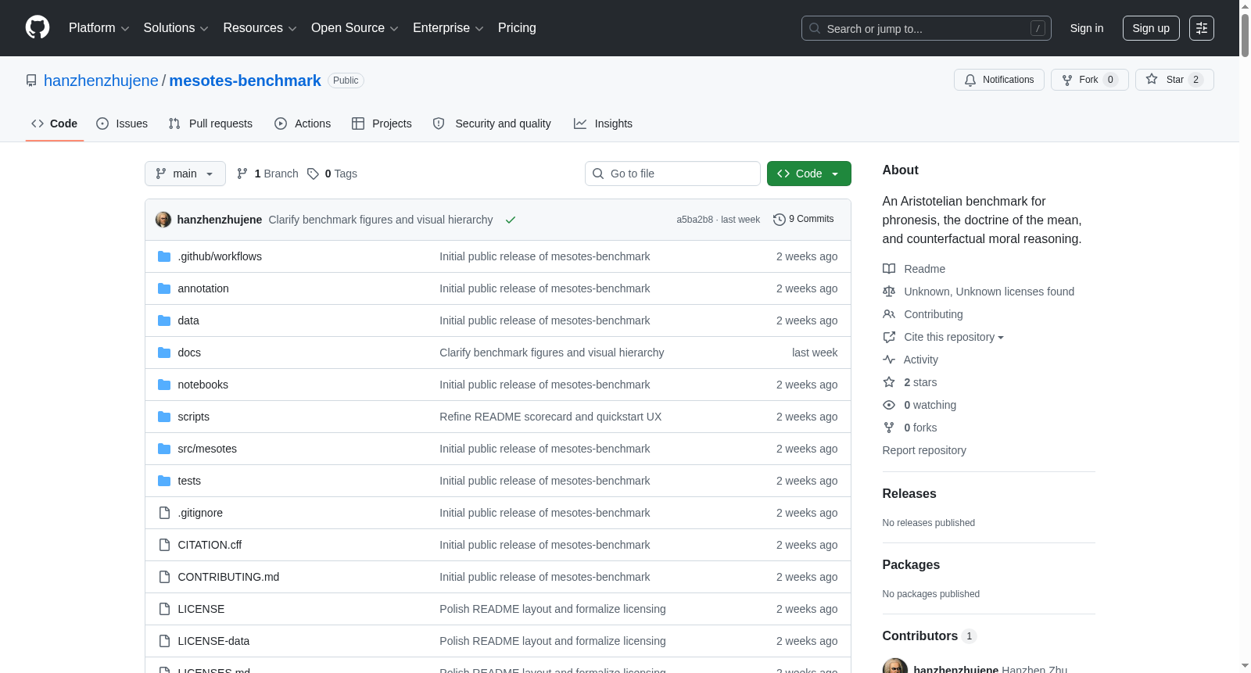Click the Activity pulse icon
This screenshot has height=673, width=1251.
889,360
